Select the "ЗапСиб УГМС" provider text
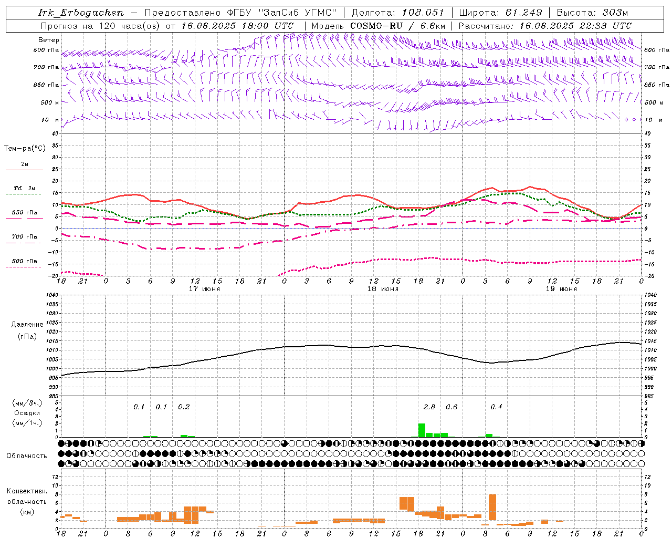Viewport: 672px width, 538px height. tap(298, 13)
